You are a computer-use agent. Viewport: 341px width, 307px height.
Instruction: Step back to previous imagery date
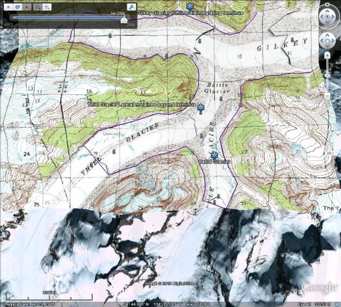click(x=7, y=7)
